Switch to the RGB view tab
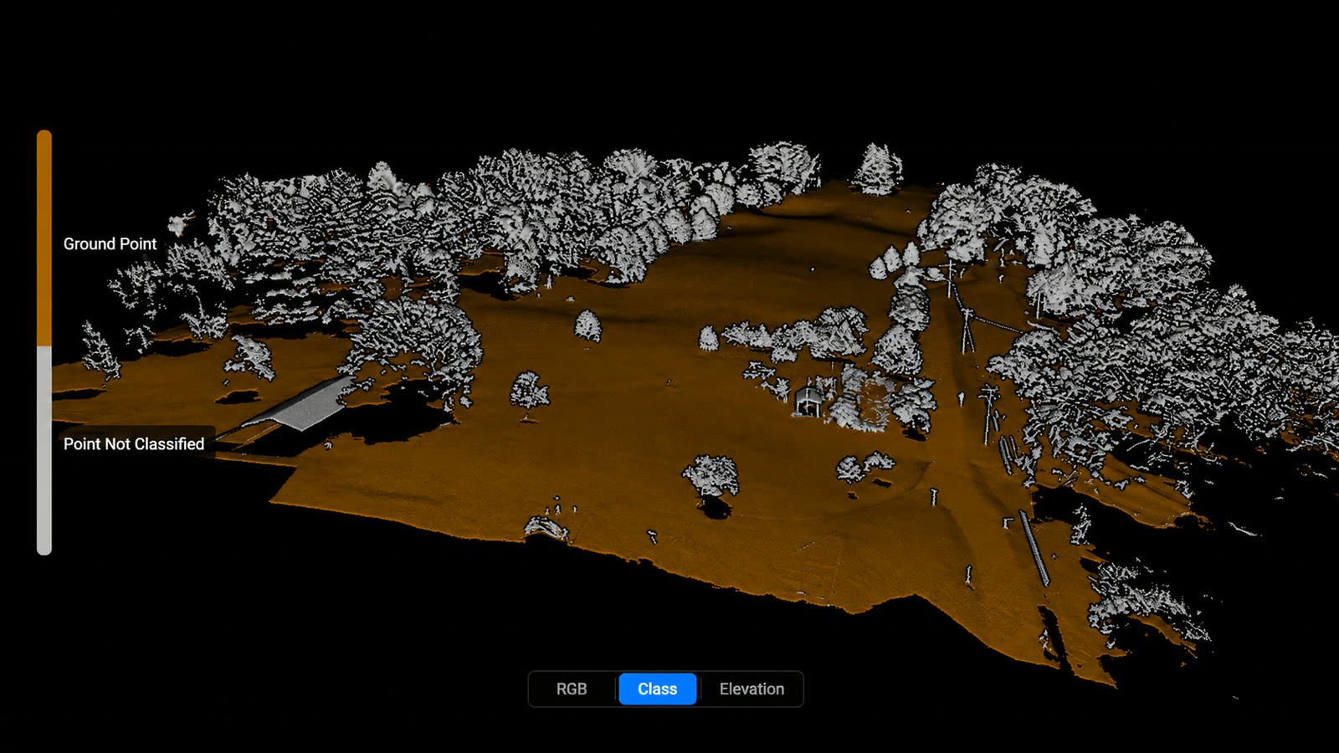This screenshot has height=753, width=1339. point(572,689)
